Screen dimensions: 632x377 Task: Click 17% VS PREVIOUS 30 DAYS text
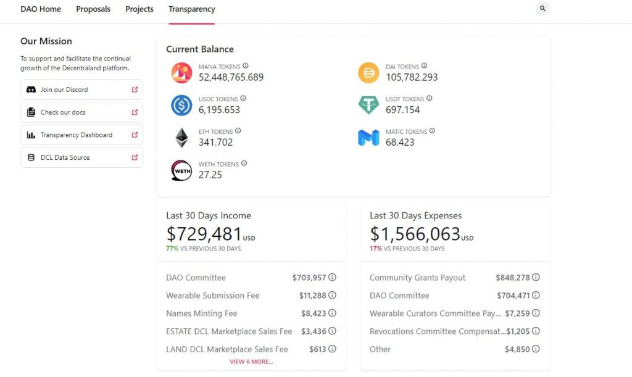[407, 249]
